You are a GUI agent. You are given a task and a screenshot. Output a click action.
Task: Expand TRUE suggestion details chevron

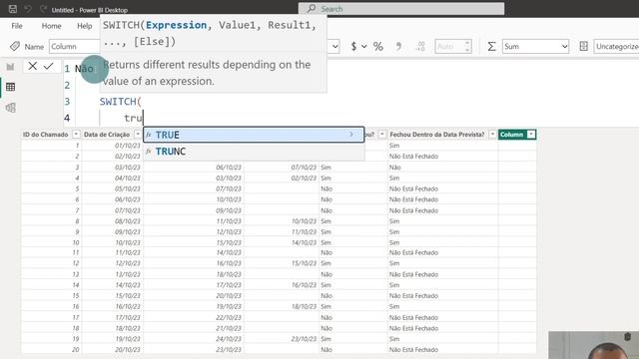tap(351, 135)
